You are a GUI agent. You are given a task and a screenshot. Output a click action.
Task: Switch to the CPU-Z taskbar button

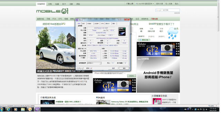(37, 109)
